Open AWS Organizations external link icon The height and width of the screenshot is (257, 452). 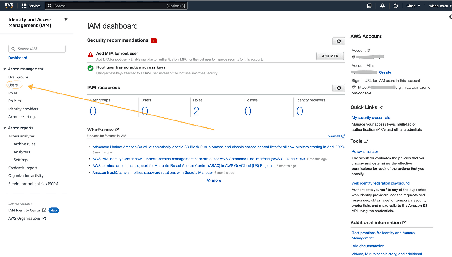click(44, 218)
